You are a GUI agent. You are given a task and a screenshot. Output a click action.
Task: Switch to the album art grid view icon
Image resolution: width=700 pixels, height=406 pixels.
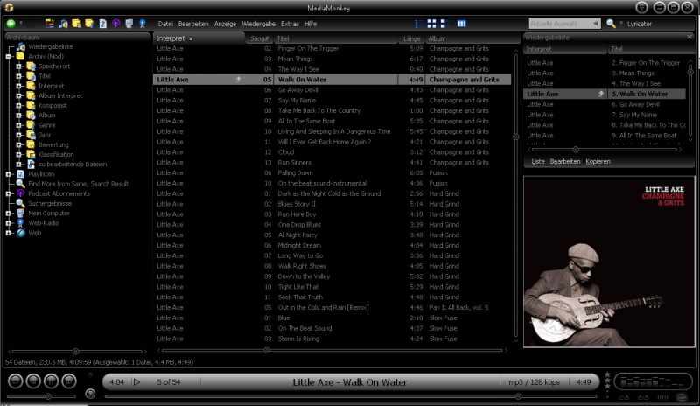[431, 24]
